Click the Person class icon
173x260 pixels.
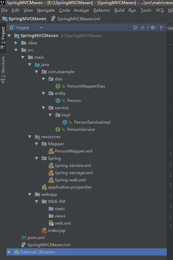pos(58,101)
